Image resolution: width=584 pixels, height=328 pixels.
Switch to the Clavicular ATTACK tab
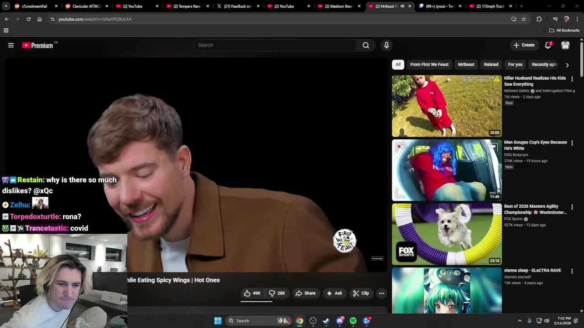(x=86, y=6)
